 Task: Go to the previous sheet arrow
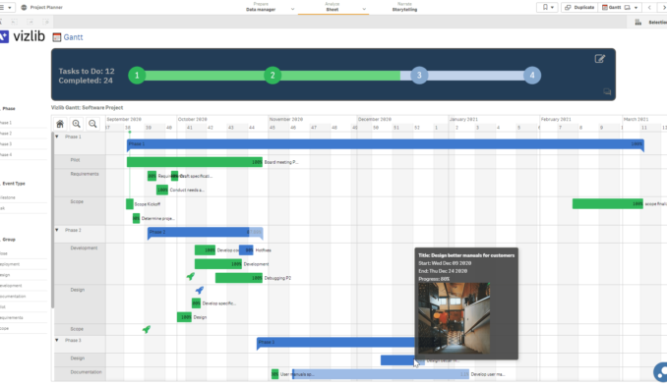[x=649, y=7]
